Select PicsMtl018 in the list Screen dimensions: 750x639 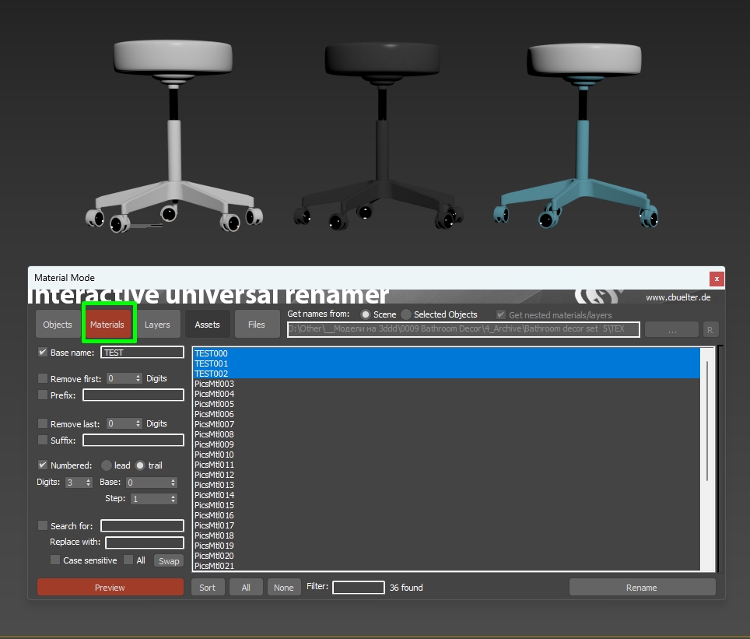pos(447,535)
